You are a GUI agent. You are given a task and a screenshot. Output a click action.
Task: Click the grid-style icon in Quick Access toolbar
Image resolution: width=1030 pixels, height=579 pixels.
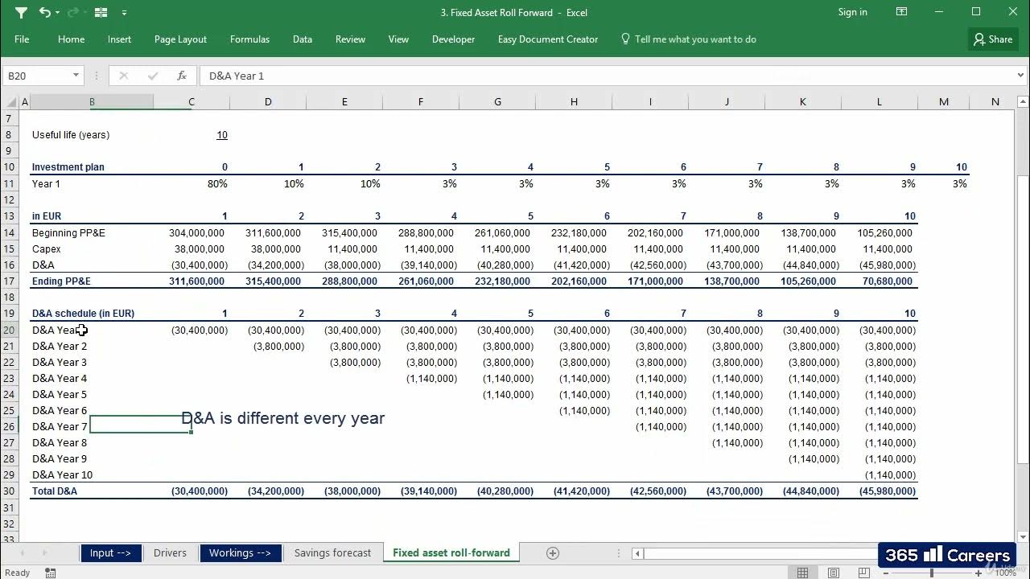click(101, 12)
